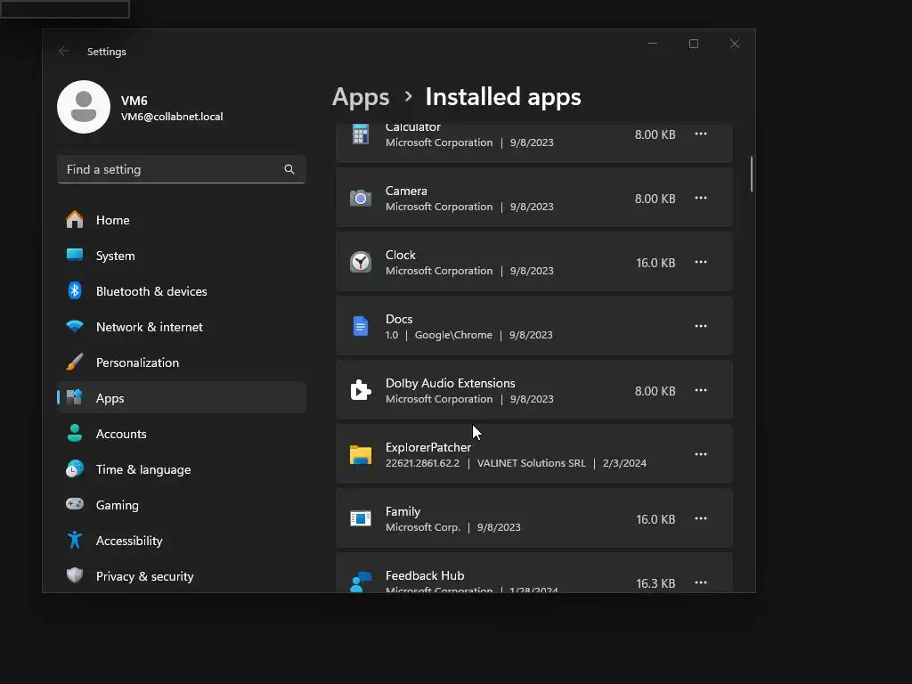Click the Settings window title

[107, 51]
